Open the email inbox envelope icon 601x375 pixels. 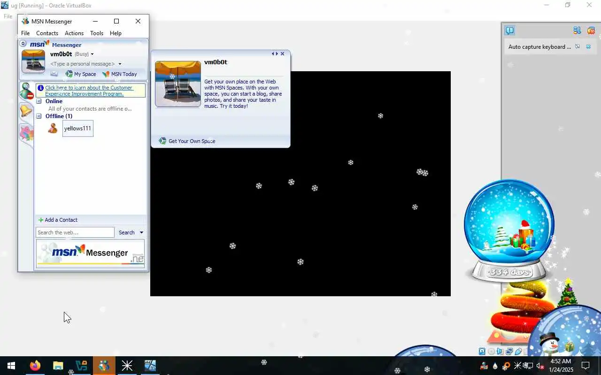point(54,74)
